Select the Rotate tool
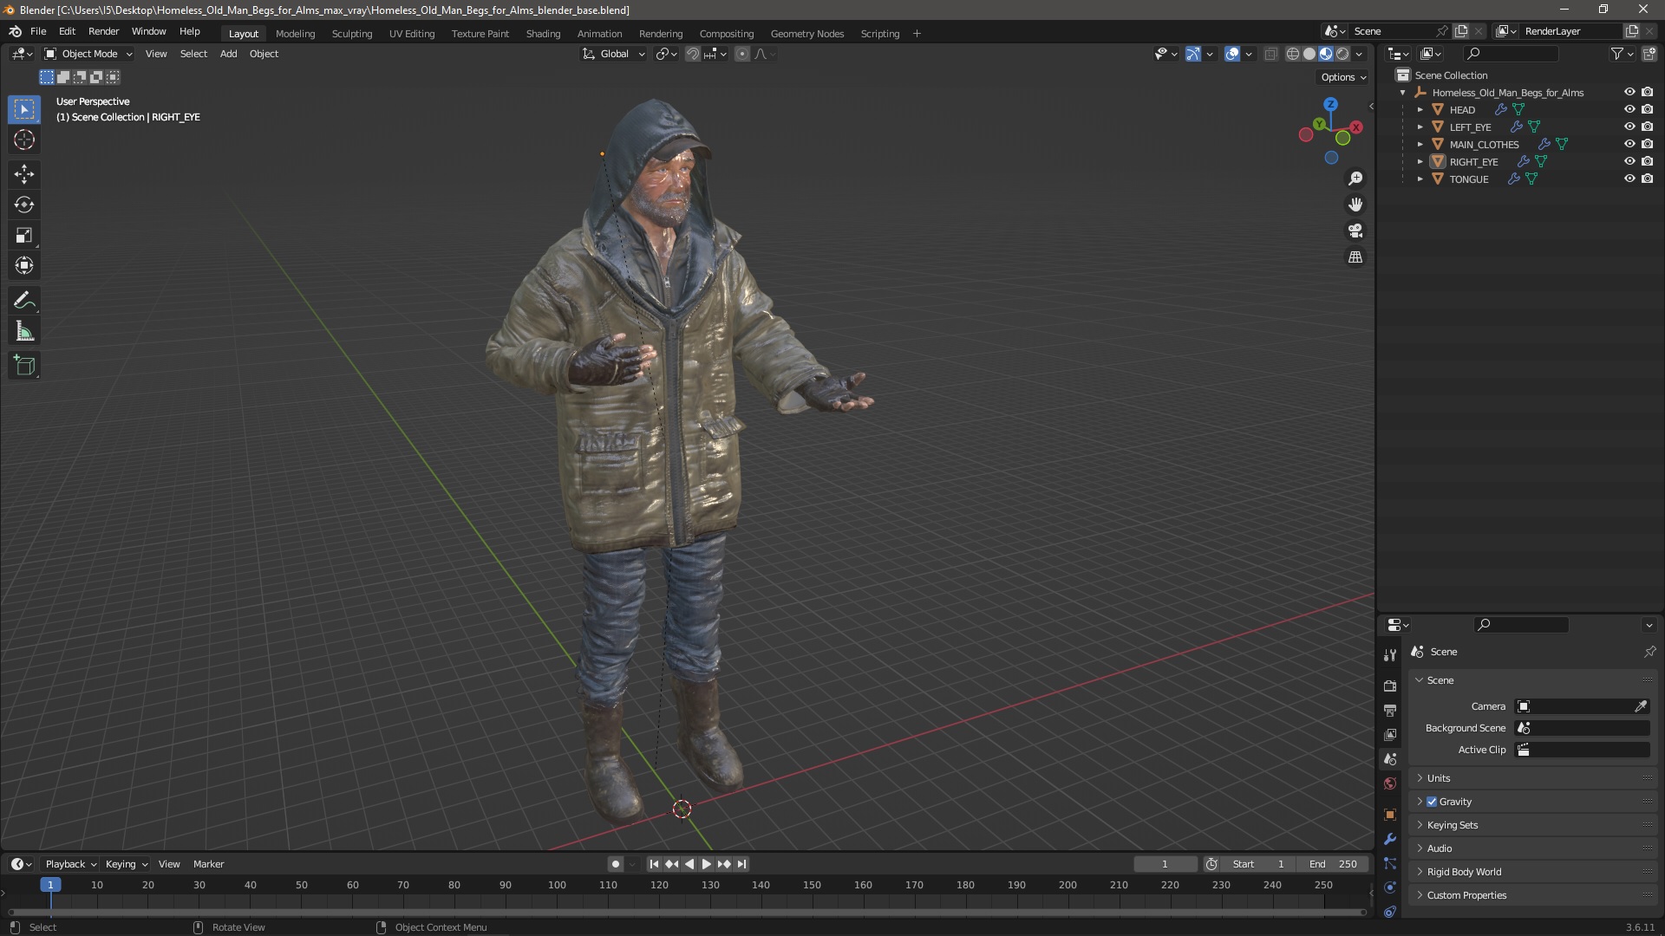 pyautogui.click(x=24, y=205)
